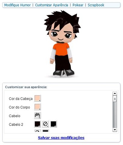Image resolution: width=123 pixels, height=145 pixels.
Task: Click the partially hidden icon below Cabelo 2
Action: click(x=38, y=131)
